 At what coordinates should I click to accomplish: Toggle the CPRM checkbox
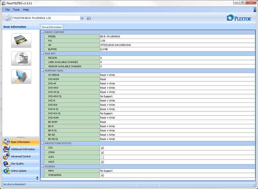[x=102, y=153]
